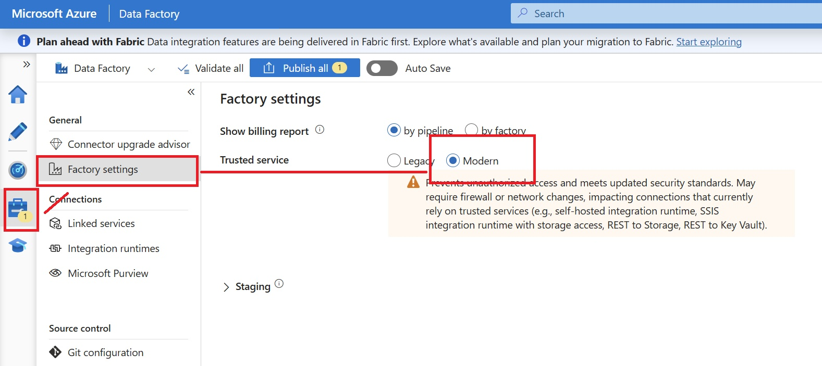822x366 pixels.
Task: Click the Factory settings heading
Action: point(271,99)
